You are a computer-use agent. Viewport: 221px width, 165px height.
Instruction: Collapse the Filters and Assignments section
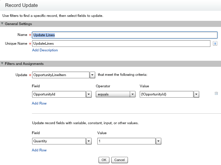(x=2, y=64)
